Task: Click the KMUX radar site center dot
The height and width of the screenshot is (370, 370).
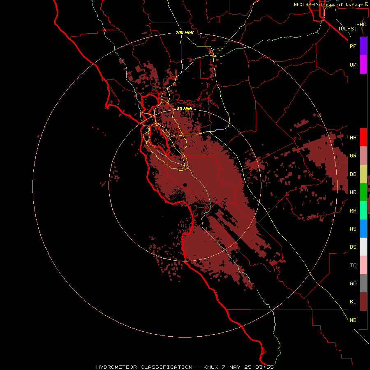Action: [185, 185]
